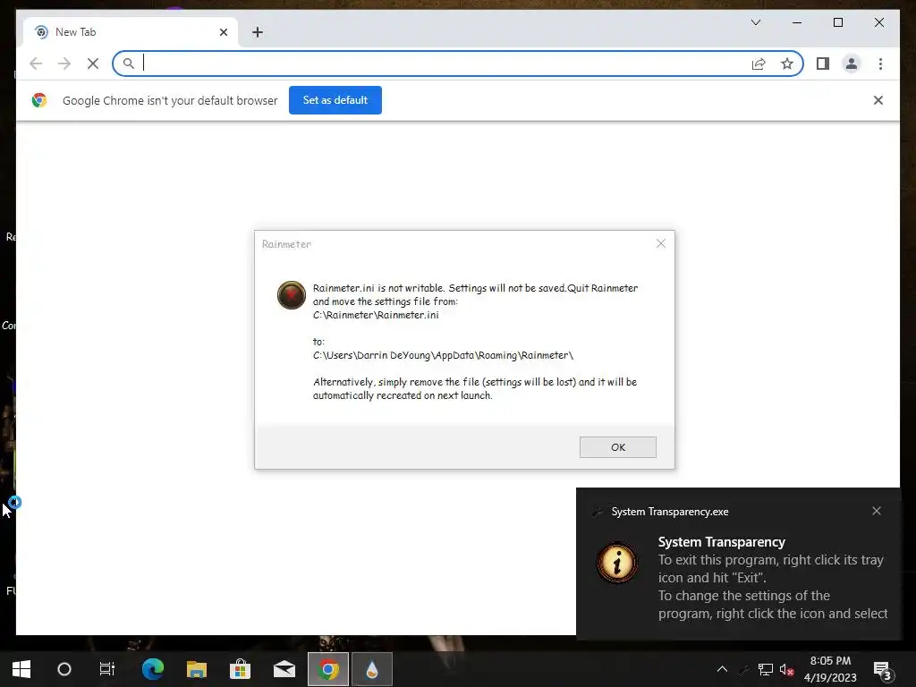Click the C:\Rainmeter\Rainmeter.ini path text
Screen dimensions: 916x687
(376, 315)
